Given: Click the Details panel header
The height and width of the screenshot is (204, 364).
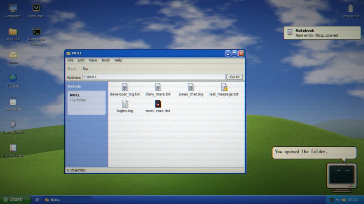Looking at the screenshot, I should [74, 86].
